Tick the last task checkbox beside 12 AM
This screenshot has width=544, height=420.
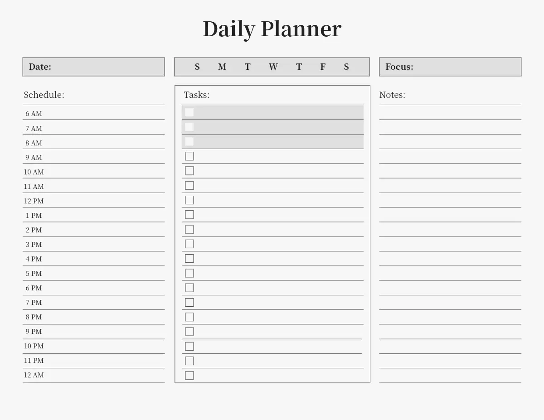189,375
